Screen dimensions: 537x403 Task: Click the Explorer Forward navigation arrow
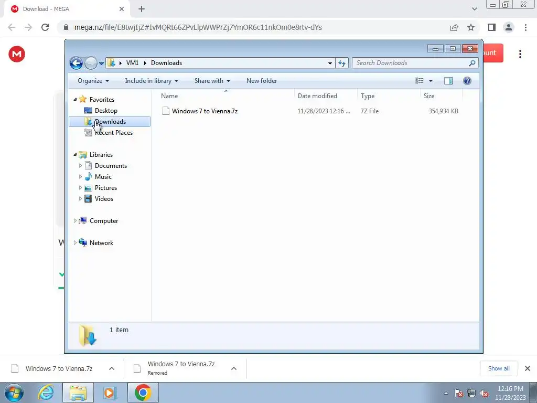coord(91,63)
